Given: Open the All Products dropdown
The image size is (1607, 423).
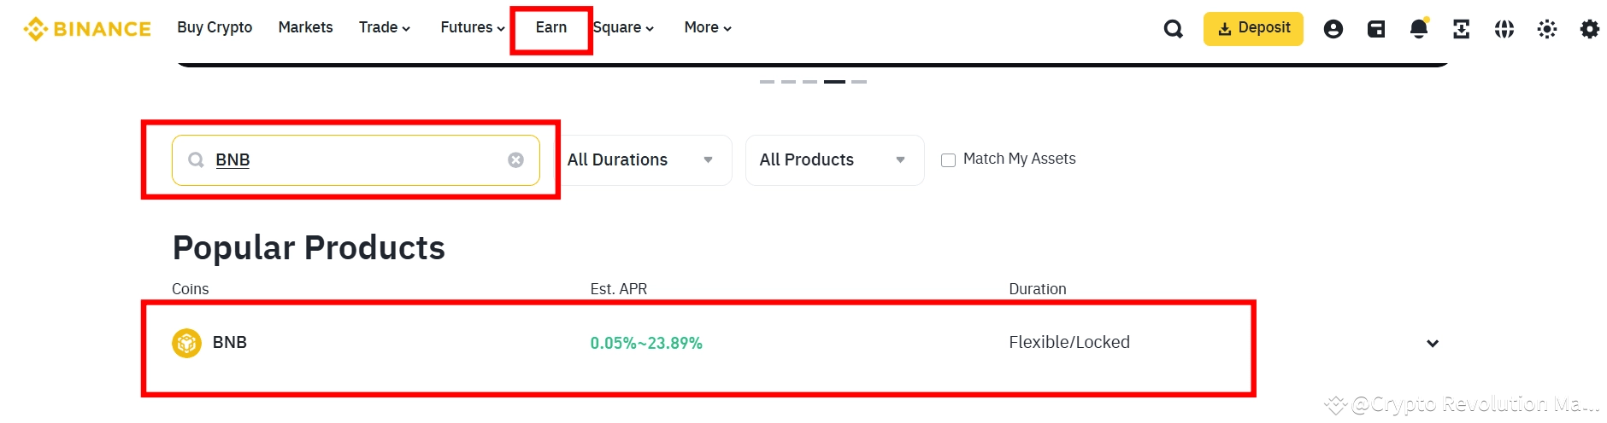Looking at the screenshot, I should tap(833, 160).
